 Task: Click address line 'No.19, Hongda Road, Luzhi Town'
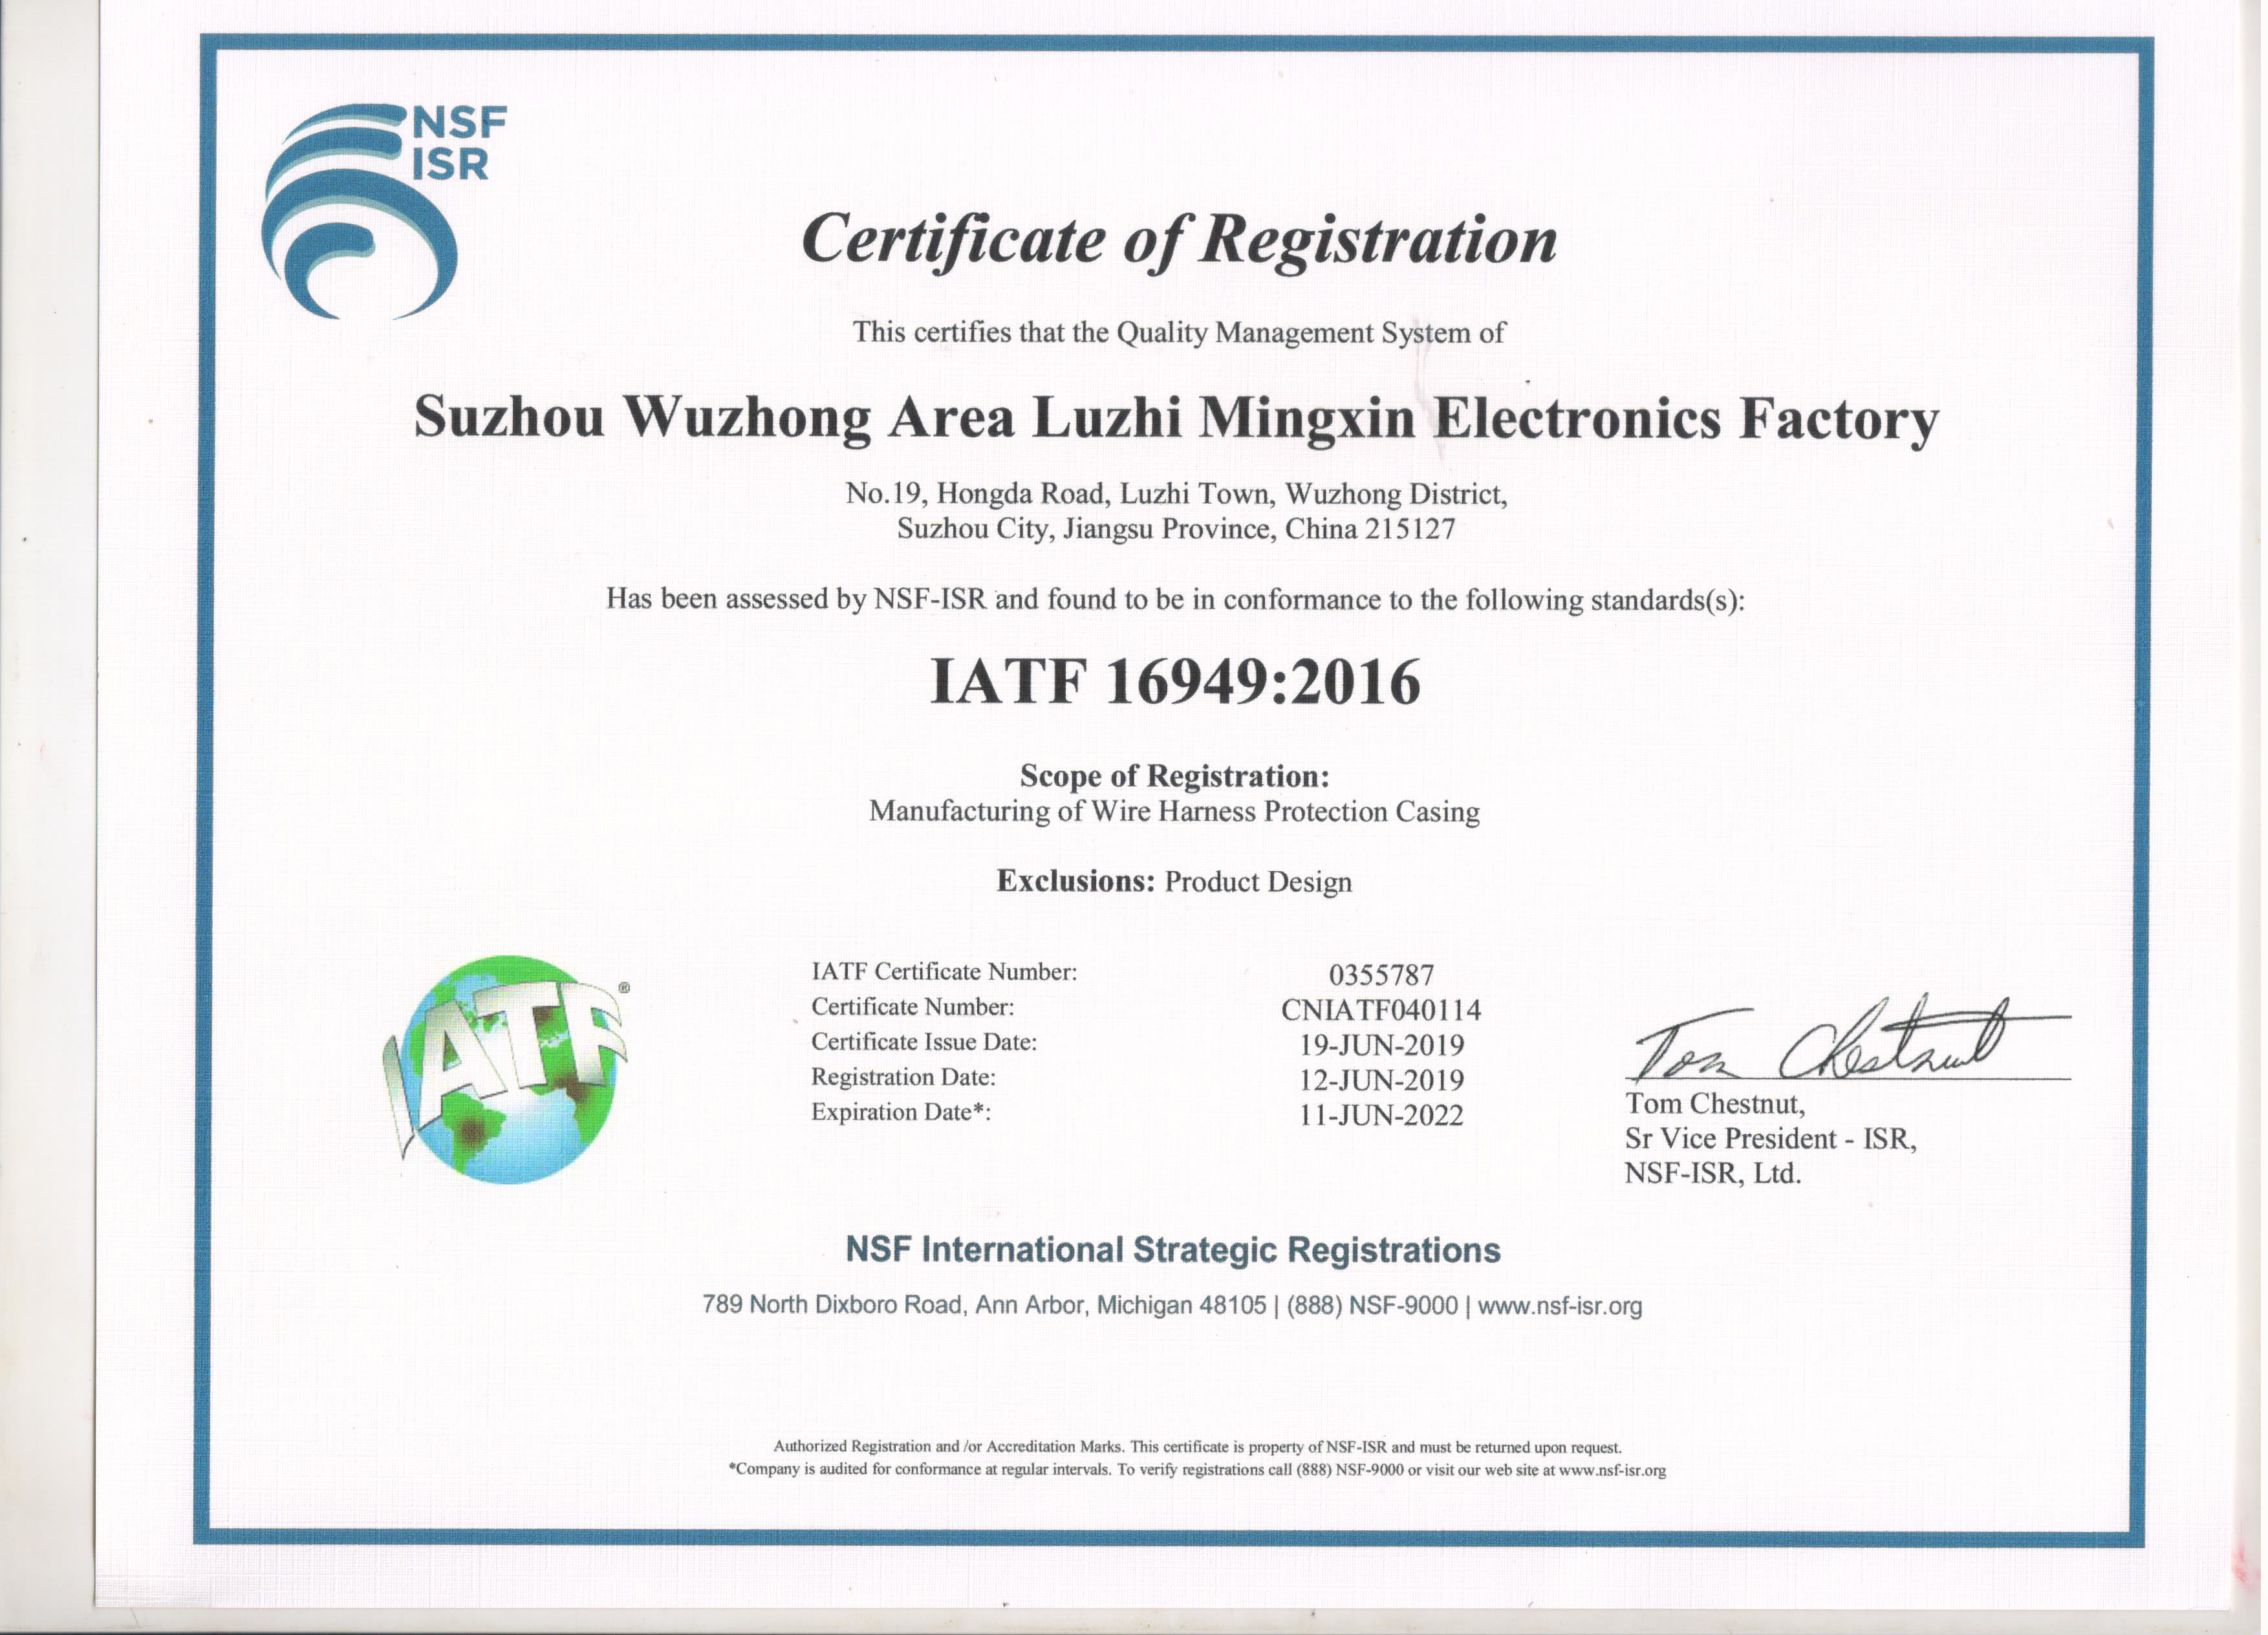tap(1178, 494)
